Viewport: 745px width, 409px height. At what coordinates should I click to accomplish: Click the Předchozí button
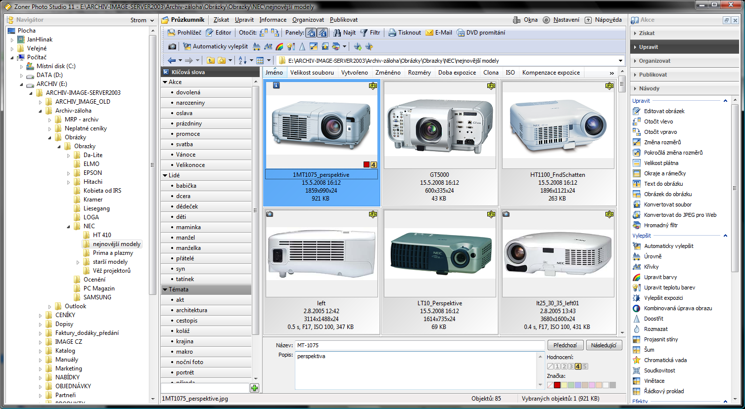565,345
